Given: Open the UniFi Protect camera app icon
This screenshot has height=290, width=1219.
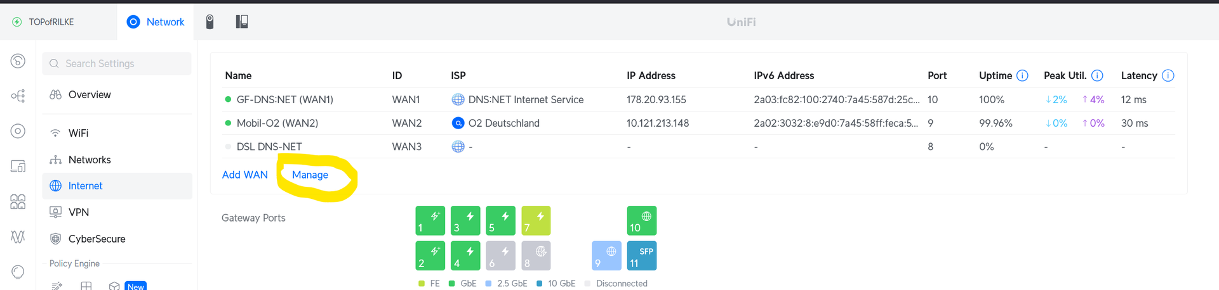Looking at the screenshot, I should click(x=210, y=22).
